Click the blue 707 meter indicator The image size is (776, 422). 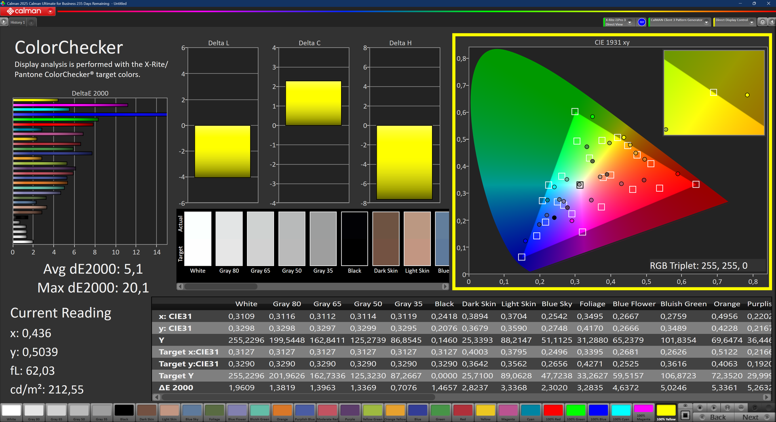641,22
